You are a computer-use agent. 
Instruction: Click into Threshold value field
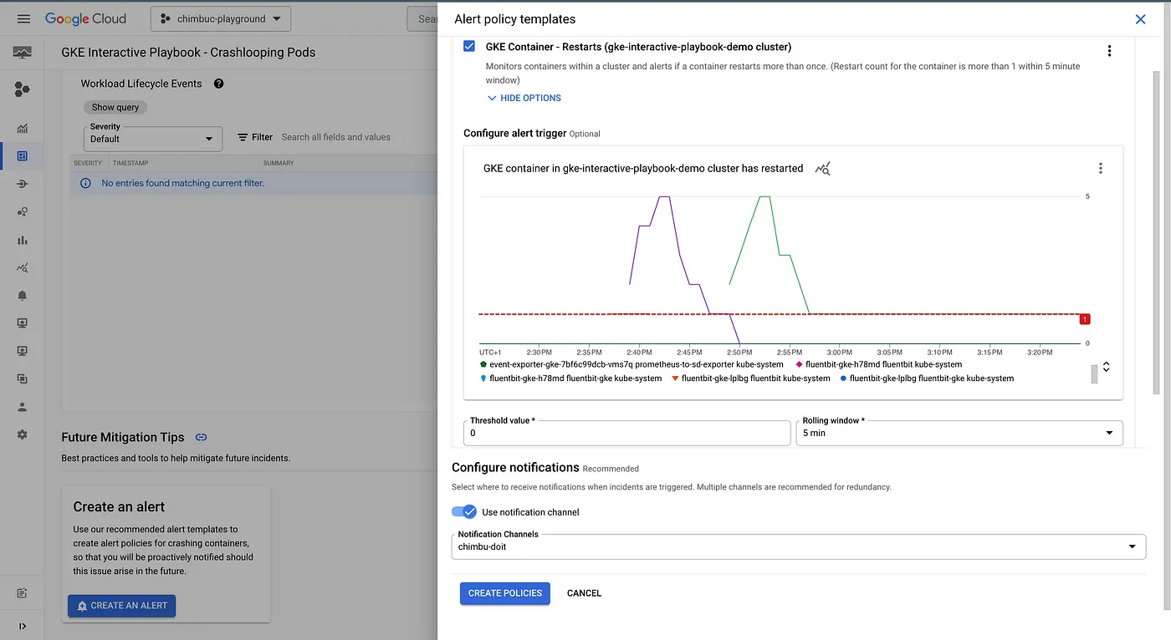pyautogui.click(x=626, y=433)
